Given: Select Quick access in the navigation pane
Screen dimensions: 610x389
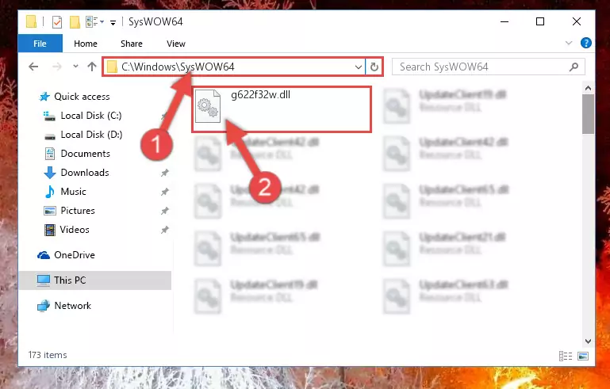Looking at the screenshot, I should pyautogui.click(x=82, y=97).
